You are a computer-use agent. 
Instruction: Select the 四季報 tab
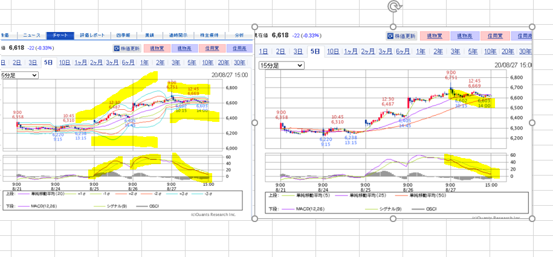(x=124, y=36)
